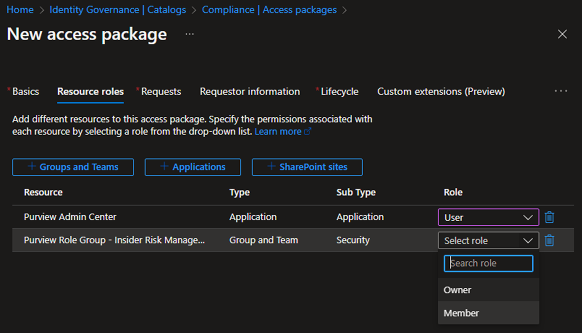Click the Group and Team type cell
Viewport: 582px width, 333px height.
pos(264,240)
